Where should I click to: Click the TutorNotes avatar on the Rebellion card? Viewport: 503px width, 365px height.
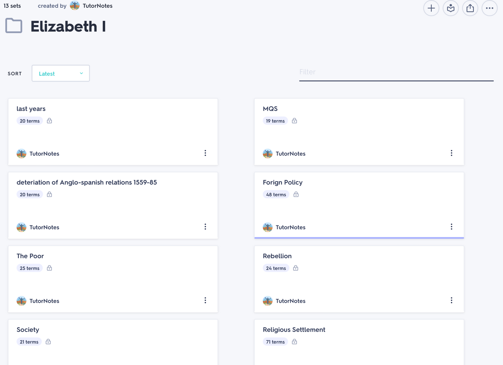(x=268, y=301)
